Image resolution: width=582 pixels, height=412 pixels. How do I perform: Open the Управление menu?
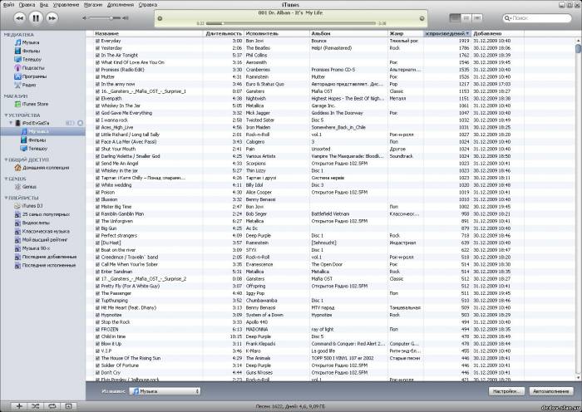pos(67,4)
